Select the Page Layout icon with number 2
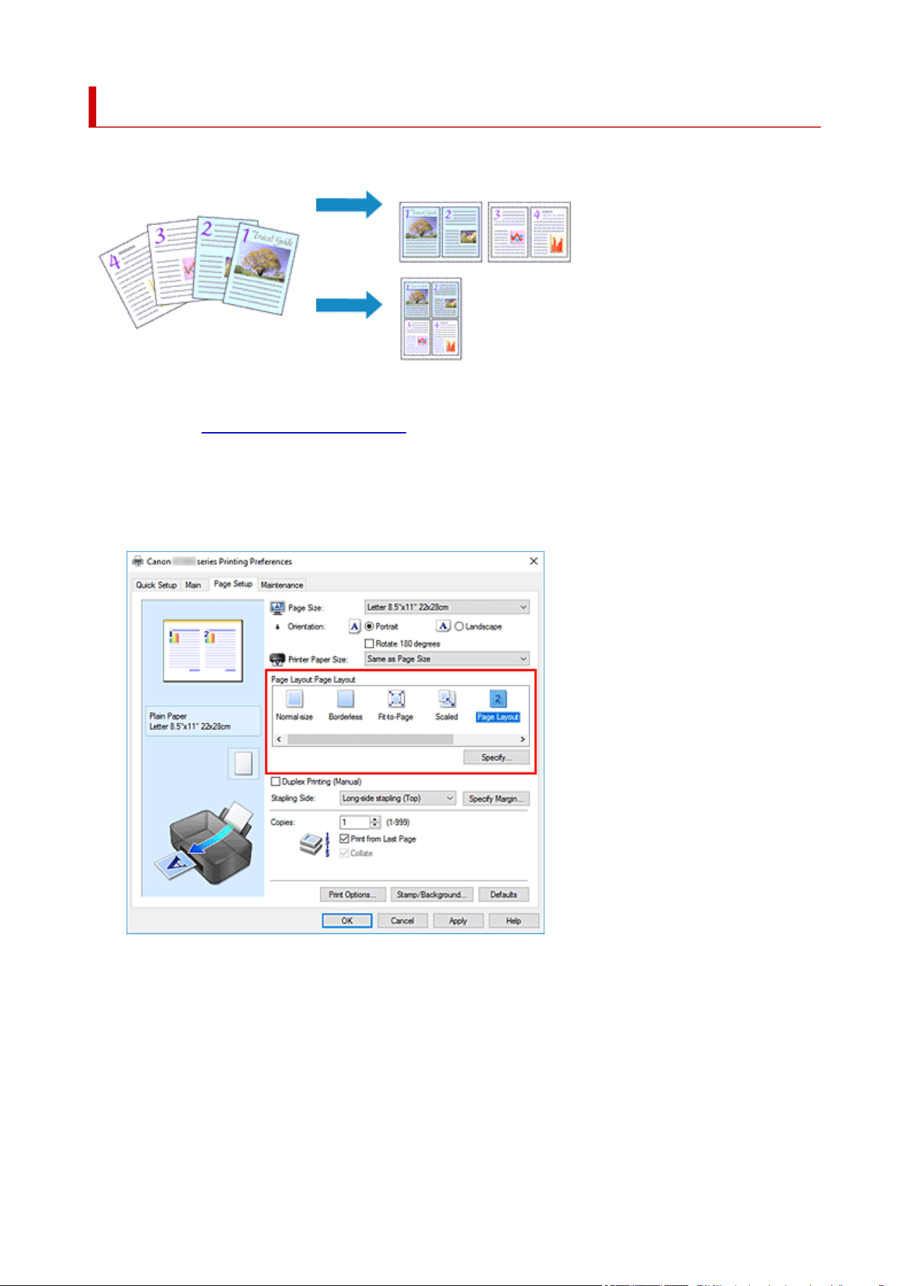 498,699
